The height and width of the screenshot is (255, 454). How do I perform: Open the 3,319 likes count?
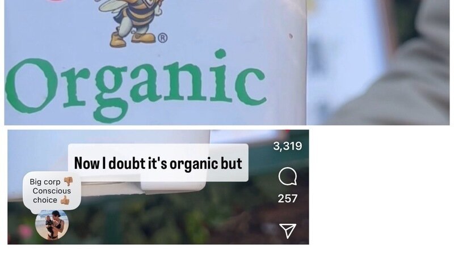pos(288,146)
